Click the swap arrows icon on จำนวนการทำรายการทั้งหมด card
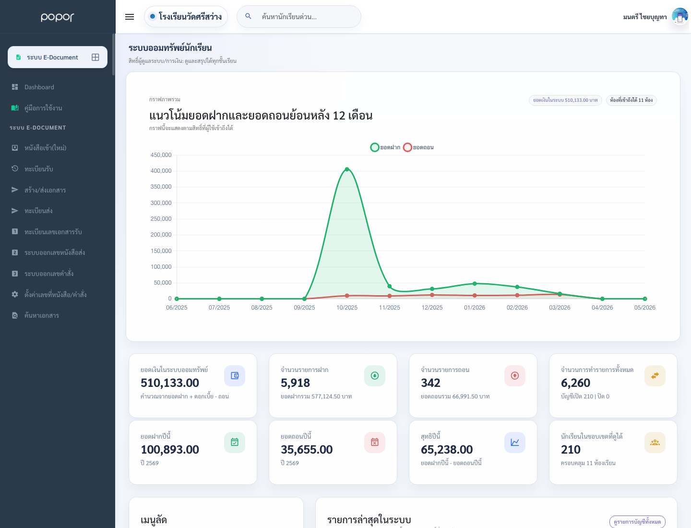 pyautogui.click(x=655, y=376)
